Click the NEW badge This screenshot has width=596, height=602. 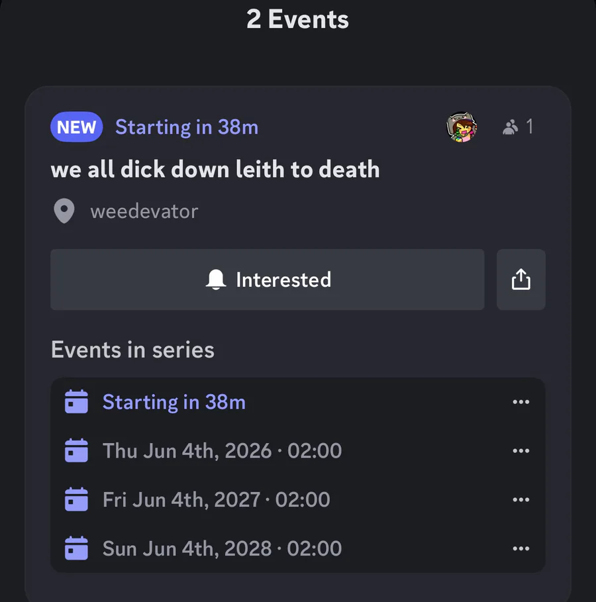[77, 127]
